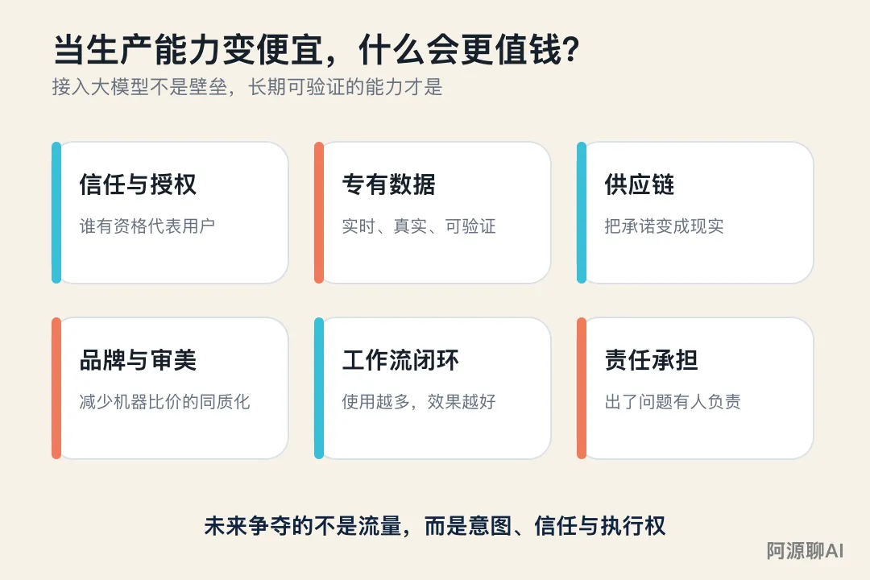This screenshot has height=580, width=870.
Task: Click blue accent bar on 信任与授权 card
Action: (x=56, y=213)
